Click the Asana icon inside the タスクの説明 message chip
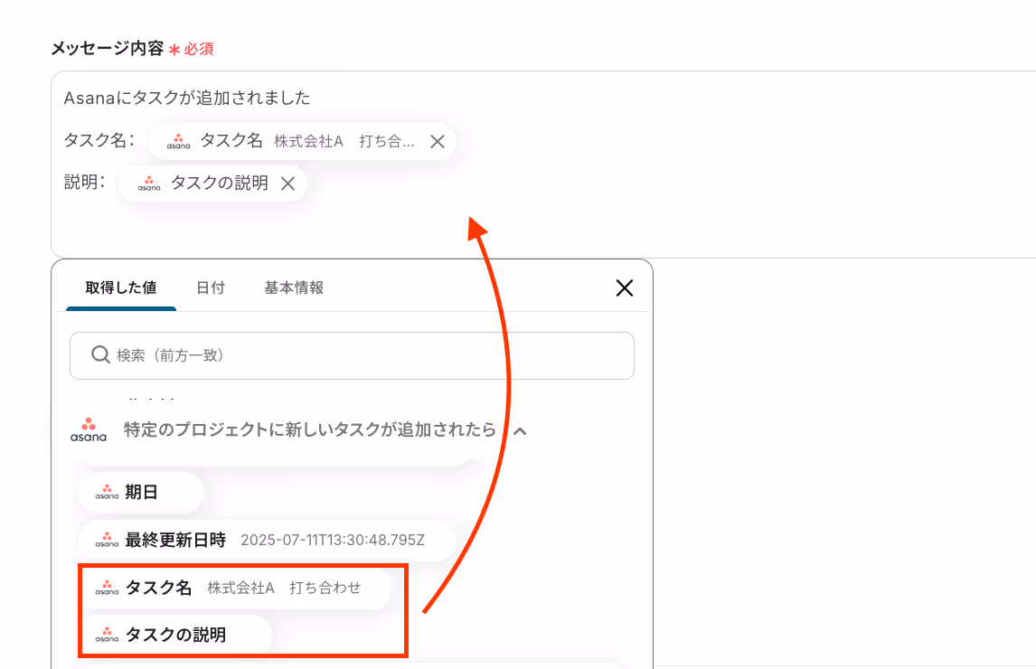Screen dimensions: 1036x669 (148, 184)
